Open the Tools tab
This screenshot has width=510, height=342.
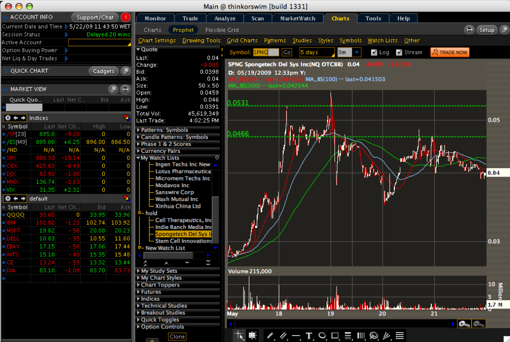click(373, 19)
